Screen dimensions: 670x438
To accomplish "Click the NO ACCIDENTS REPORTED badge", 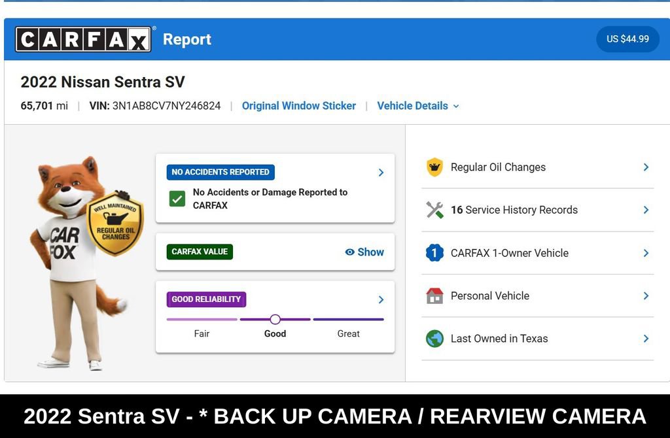I will tap(220, 172).
